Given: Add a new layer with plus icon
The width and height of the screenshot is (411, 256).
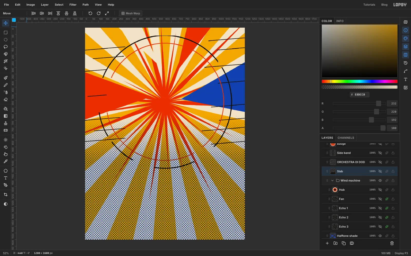Looking at the screenshot, I should [x=327, y=243].
